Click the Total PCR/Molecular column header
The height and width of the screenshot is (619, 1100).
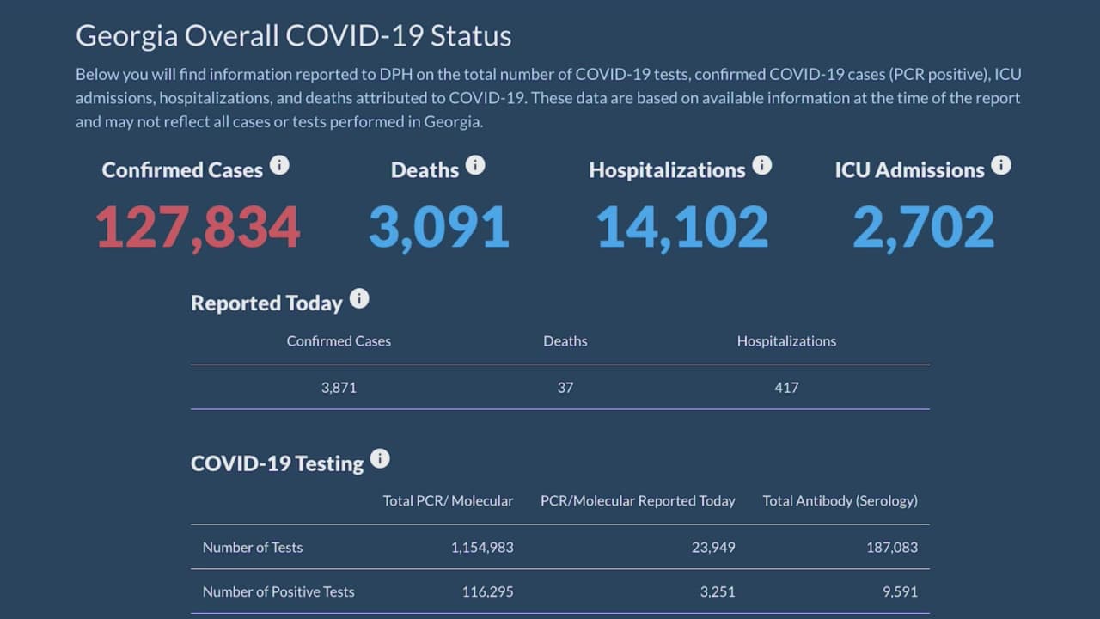[448, 500]
